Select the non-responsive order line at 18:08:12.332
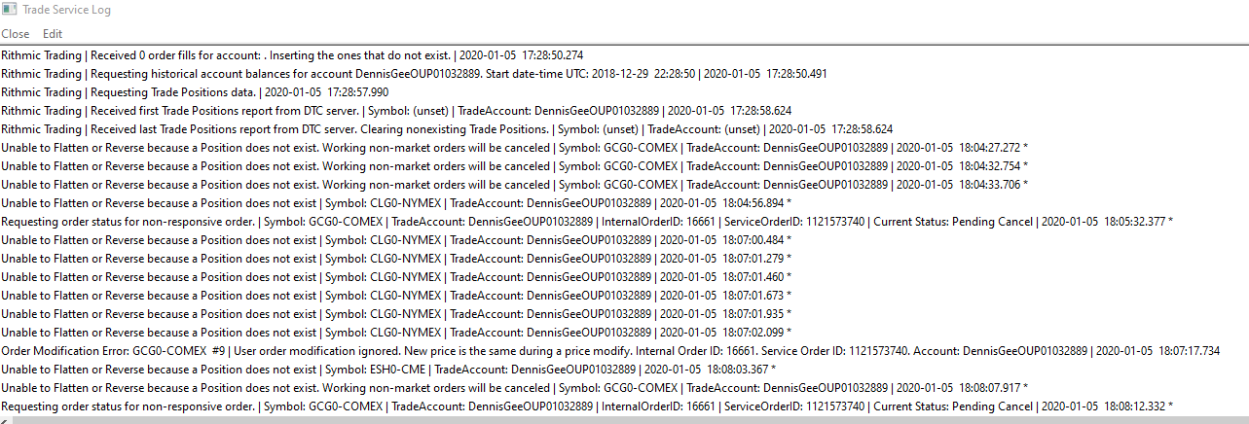Screen dimensions: 1249x424 (584, 406)
